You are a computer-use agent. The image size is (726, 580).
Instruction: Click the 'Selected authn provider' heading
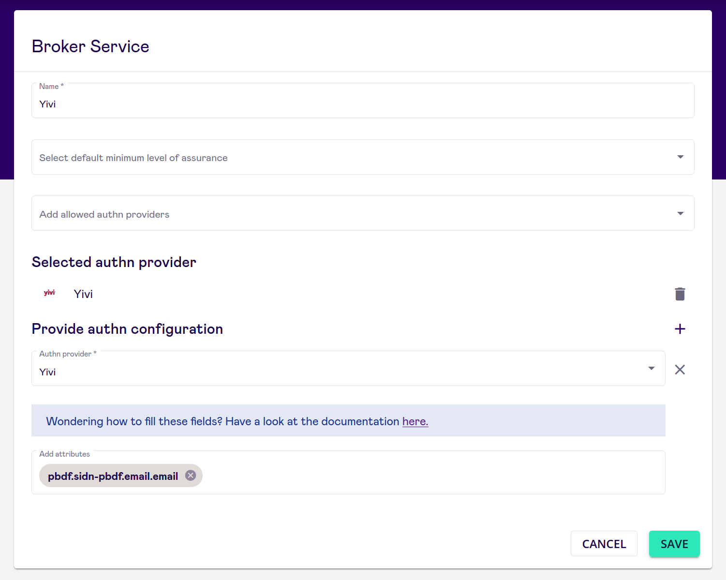click(114, 262)
